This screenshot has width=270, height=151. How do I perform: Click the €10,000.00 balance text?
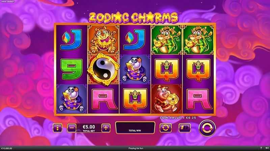pyautogui.click(x=7, y=148)
